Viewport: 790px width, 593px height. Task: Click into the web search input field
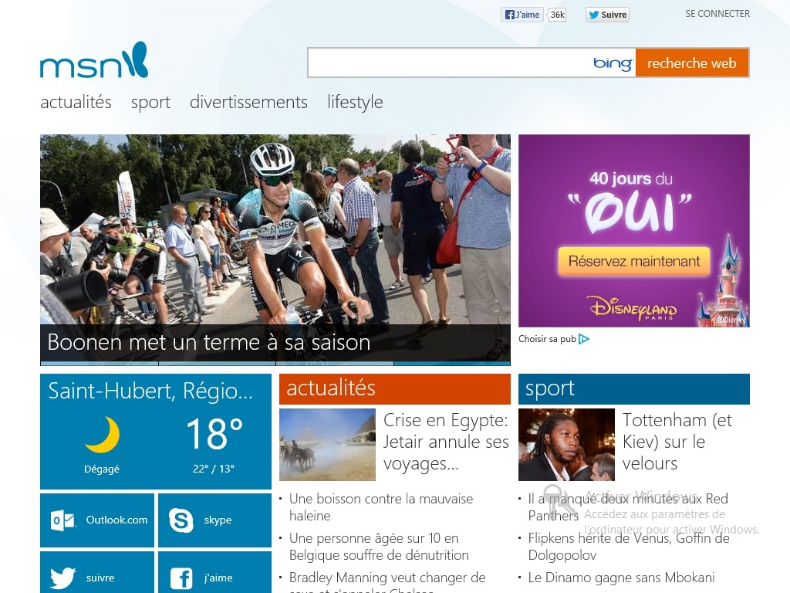[x=448, y=63]
